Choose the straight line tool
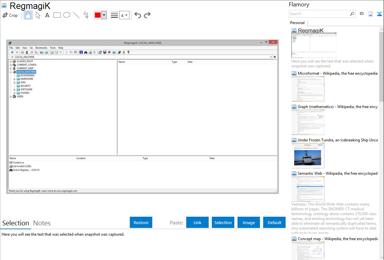 76,15
